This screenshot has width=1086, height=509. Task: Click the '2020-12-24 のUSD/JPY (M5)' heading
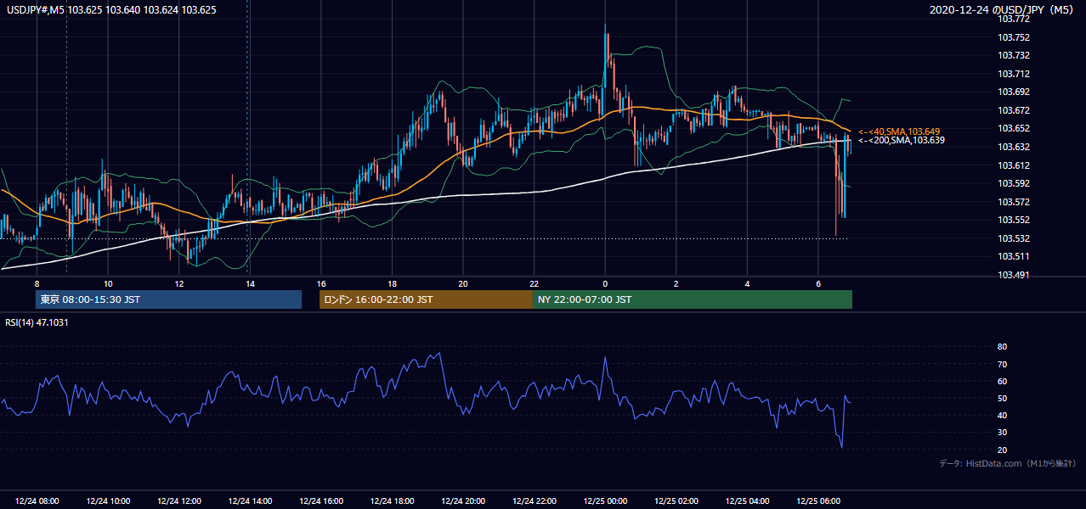(1003, 10)
